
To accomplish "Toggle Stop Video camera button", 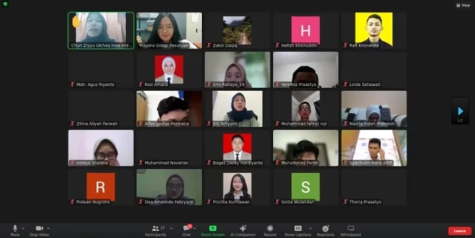I will (40, 231).
